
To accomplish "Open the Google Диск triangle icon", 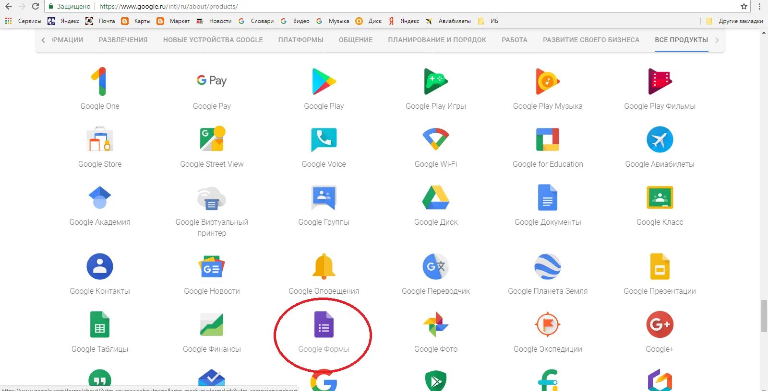I will click(436, 197).
